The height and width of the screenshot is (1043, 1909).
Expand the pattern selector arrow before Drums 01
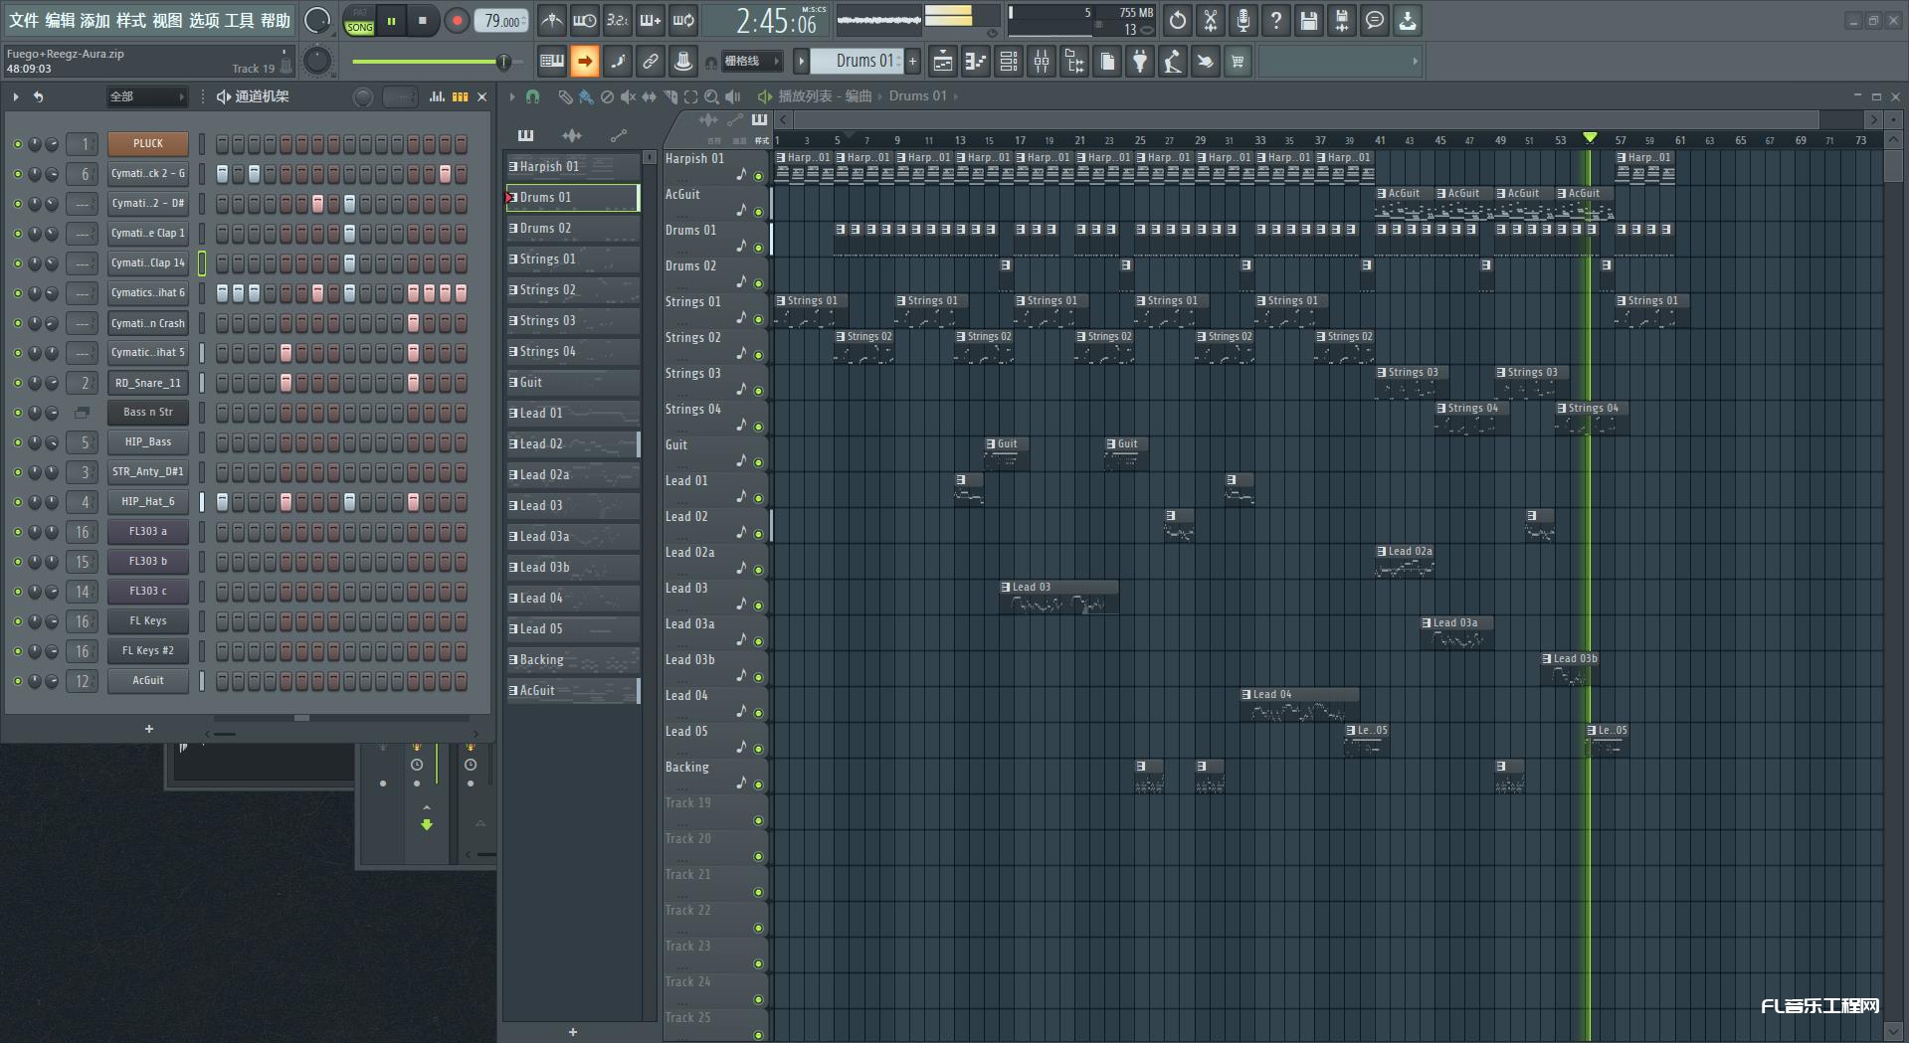(x=801, y=62)
